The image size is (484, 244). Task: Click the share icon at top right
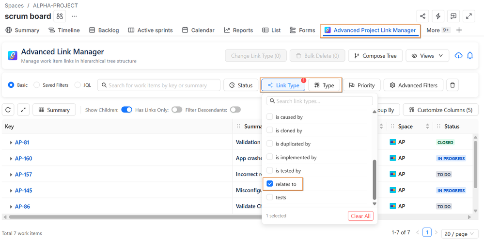pos(422,16)
